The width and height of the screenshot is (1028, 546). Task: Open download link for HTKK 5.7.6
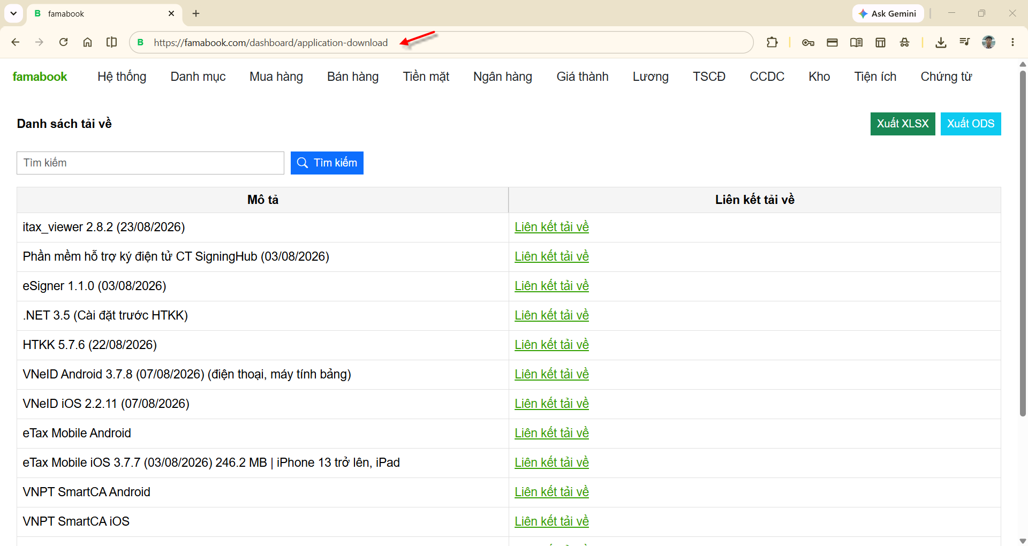551,345
